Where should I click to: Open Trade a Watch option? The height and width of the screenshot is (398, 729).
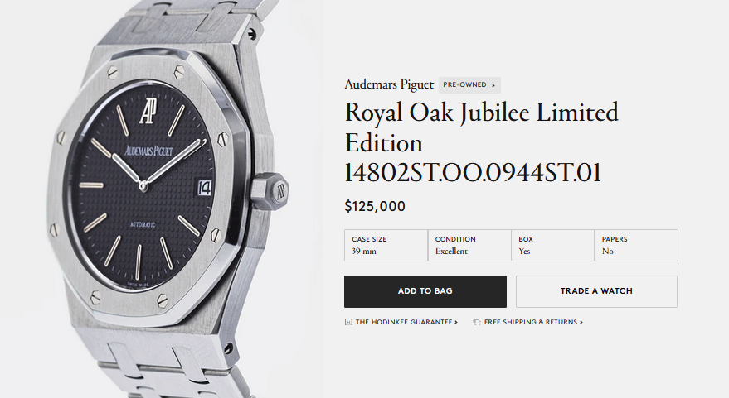(596, 291)
